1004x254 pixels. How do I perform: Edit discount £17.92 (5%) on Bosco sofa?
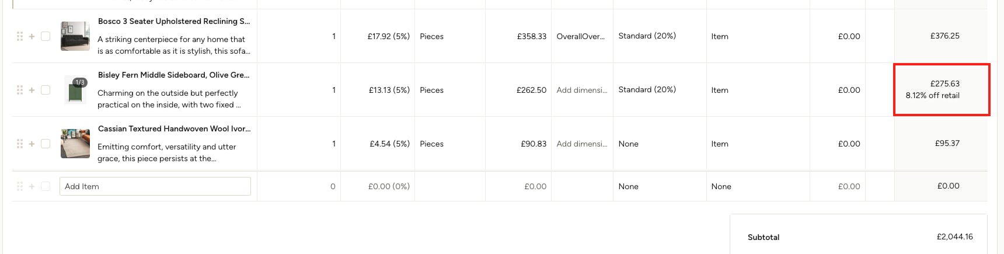point(388,36)
